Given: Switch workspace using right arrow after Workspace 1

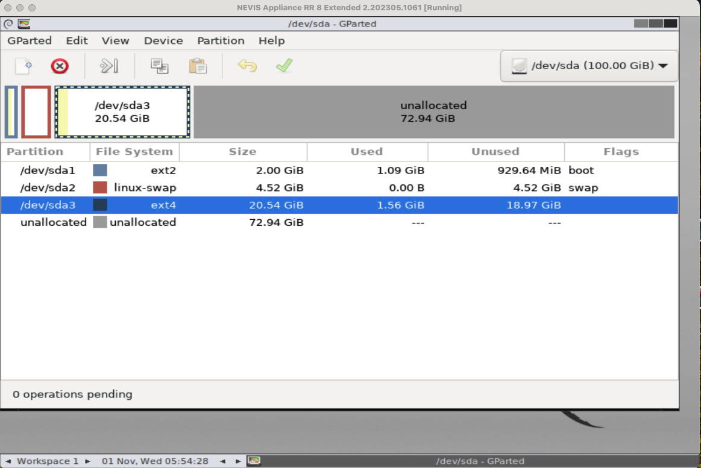Looking at the screenshot, I should (x=88, y=461).
